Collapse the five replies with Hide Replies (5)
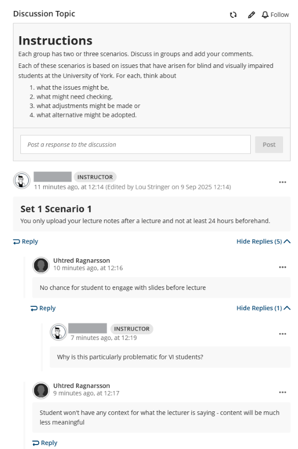Screen dimensions: 298x449 (x=259, y=241)
